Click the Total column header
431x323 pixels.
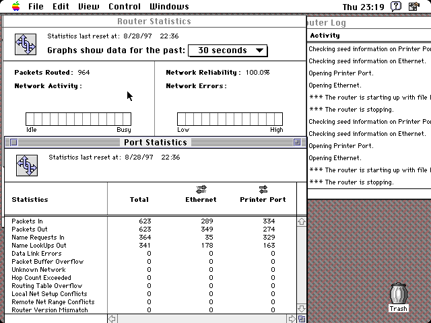click(x=139, y=200)
